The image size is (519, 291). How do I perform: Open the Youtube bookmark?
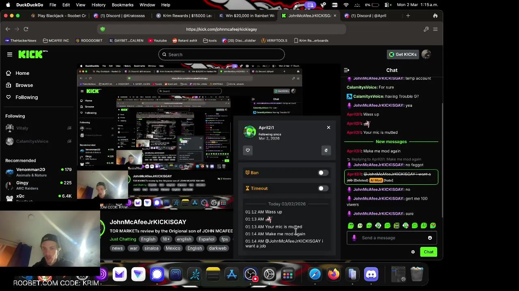(158, 40)
